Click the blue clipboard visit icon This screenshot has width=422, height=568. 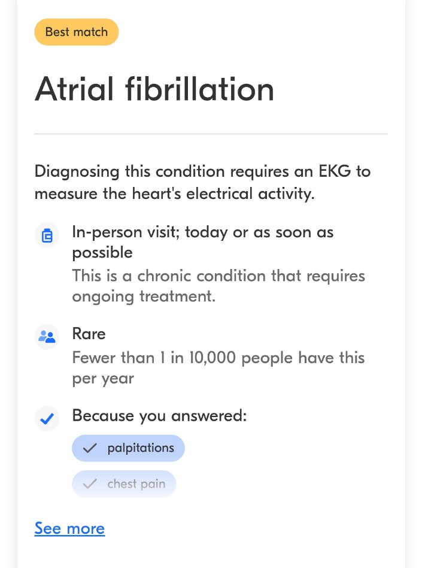click(47, 235)
